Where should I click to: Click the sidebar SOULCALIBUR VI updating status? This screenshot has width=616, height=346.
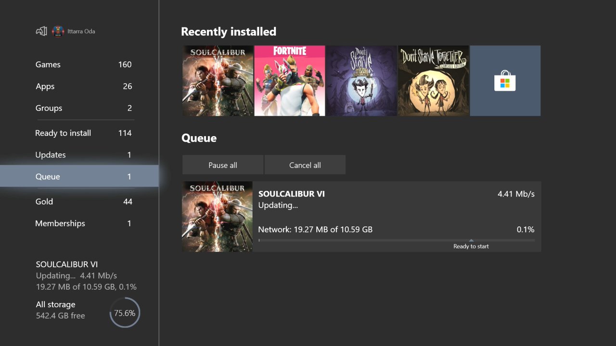tap(86, 276)
